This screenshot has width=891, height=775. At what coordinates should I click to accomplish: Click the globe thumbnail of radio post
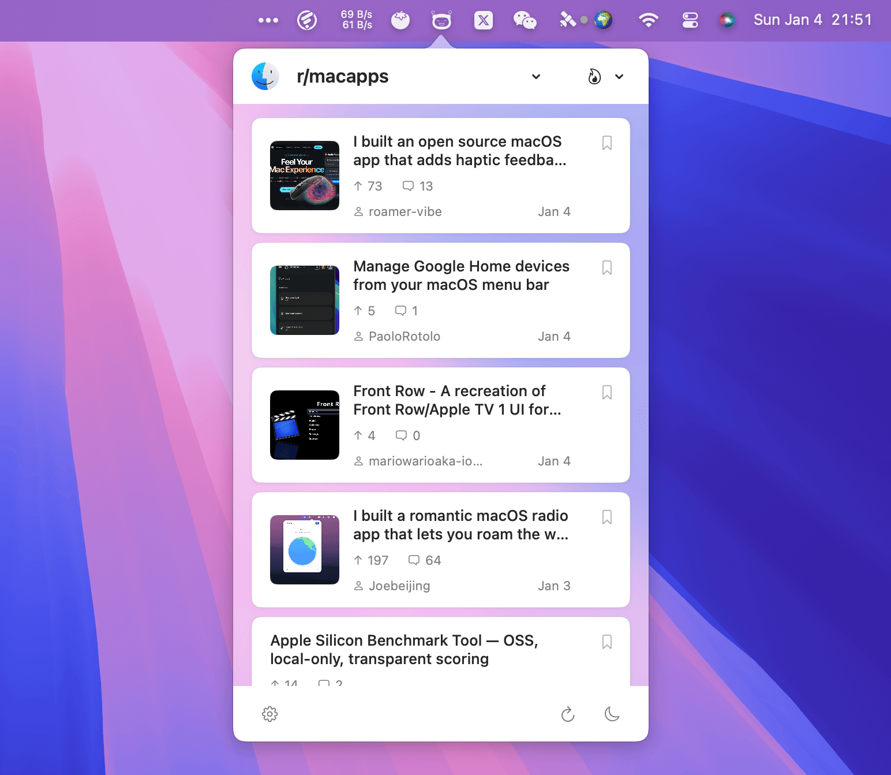[305, 550]
